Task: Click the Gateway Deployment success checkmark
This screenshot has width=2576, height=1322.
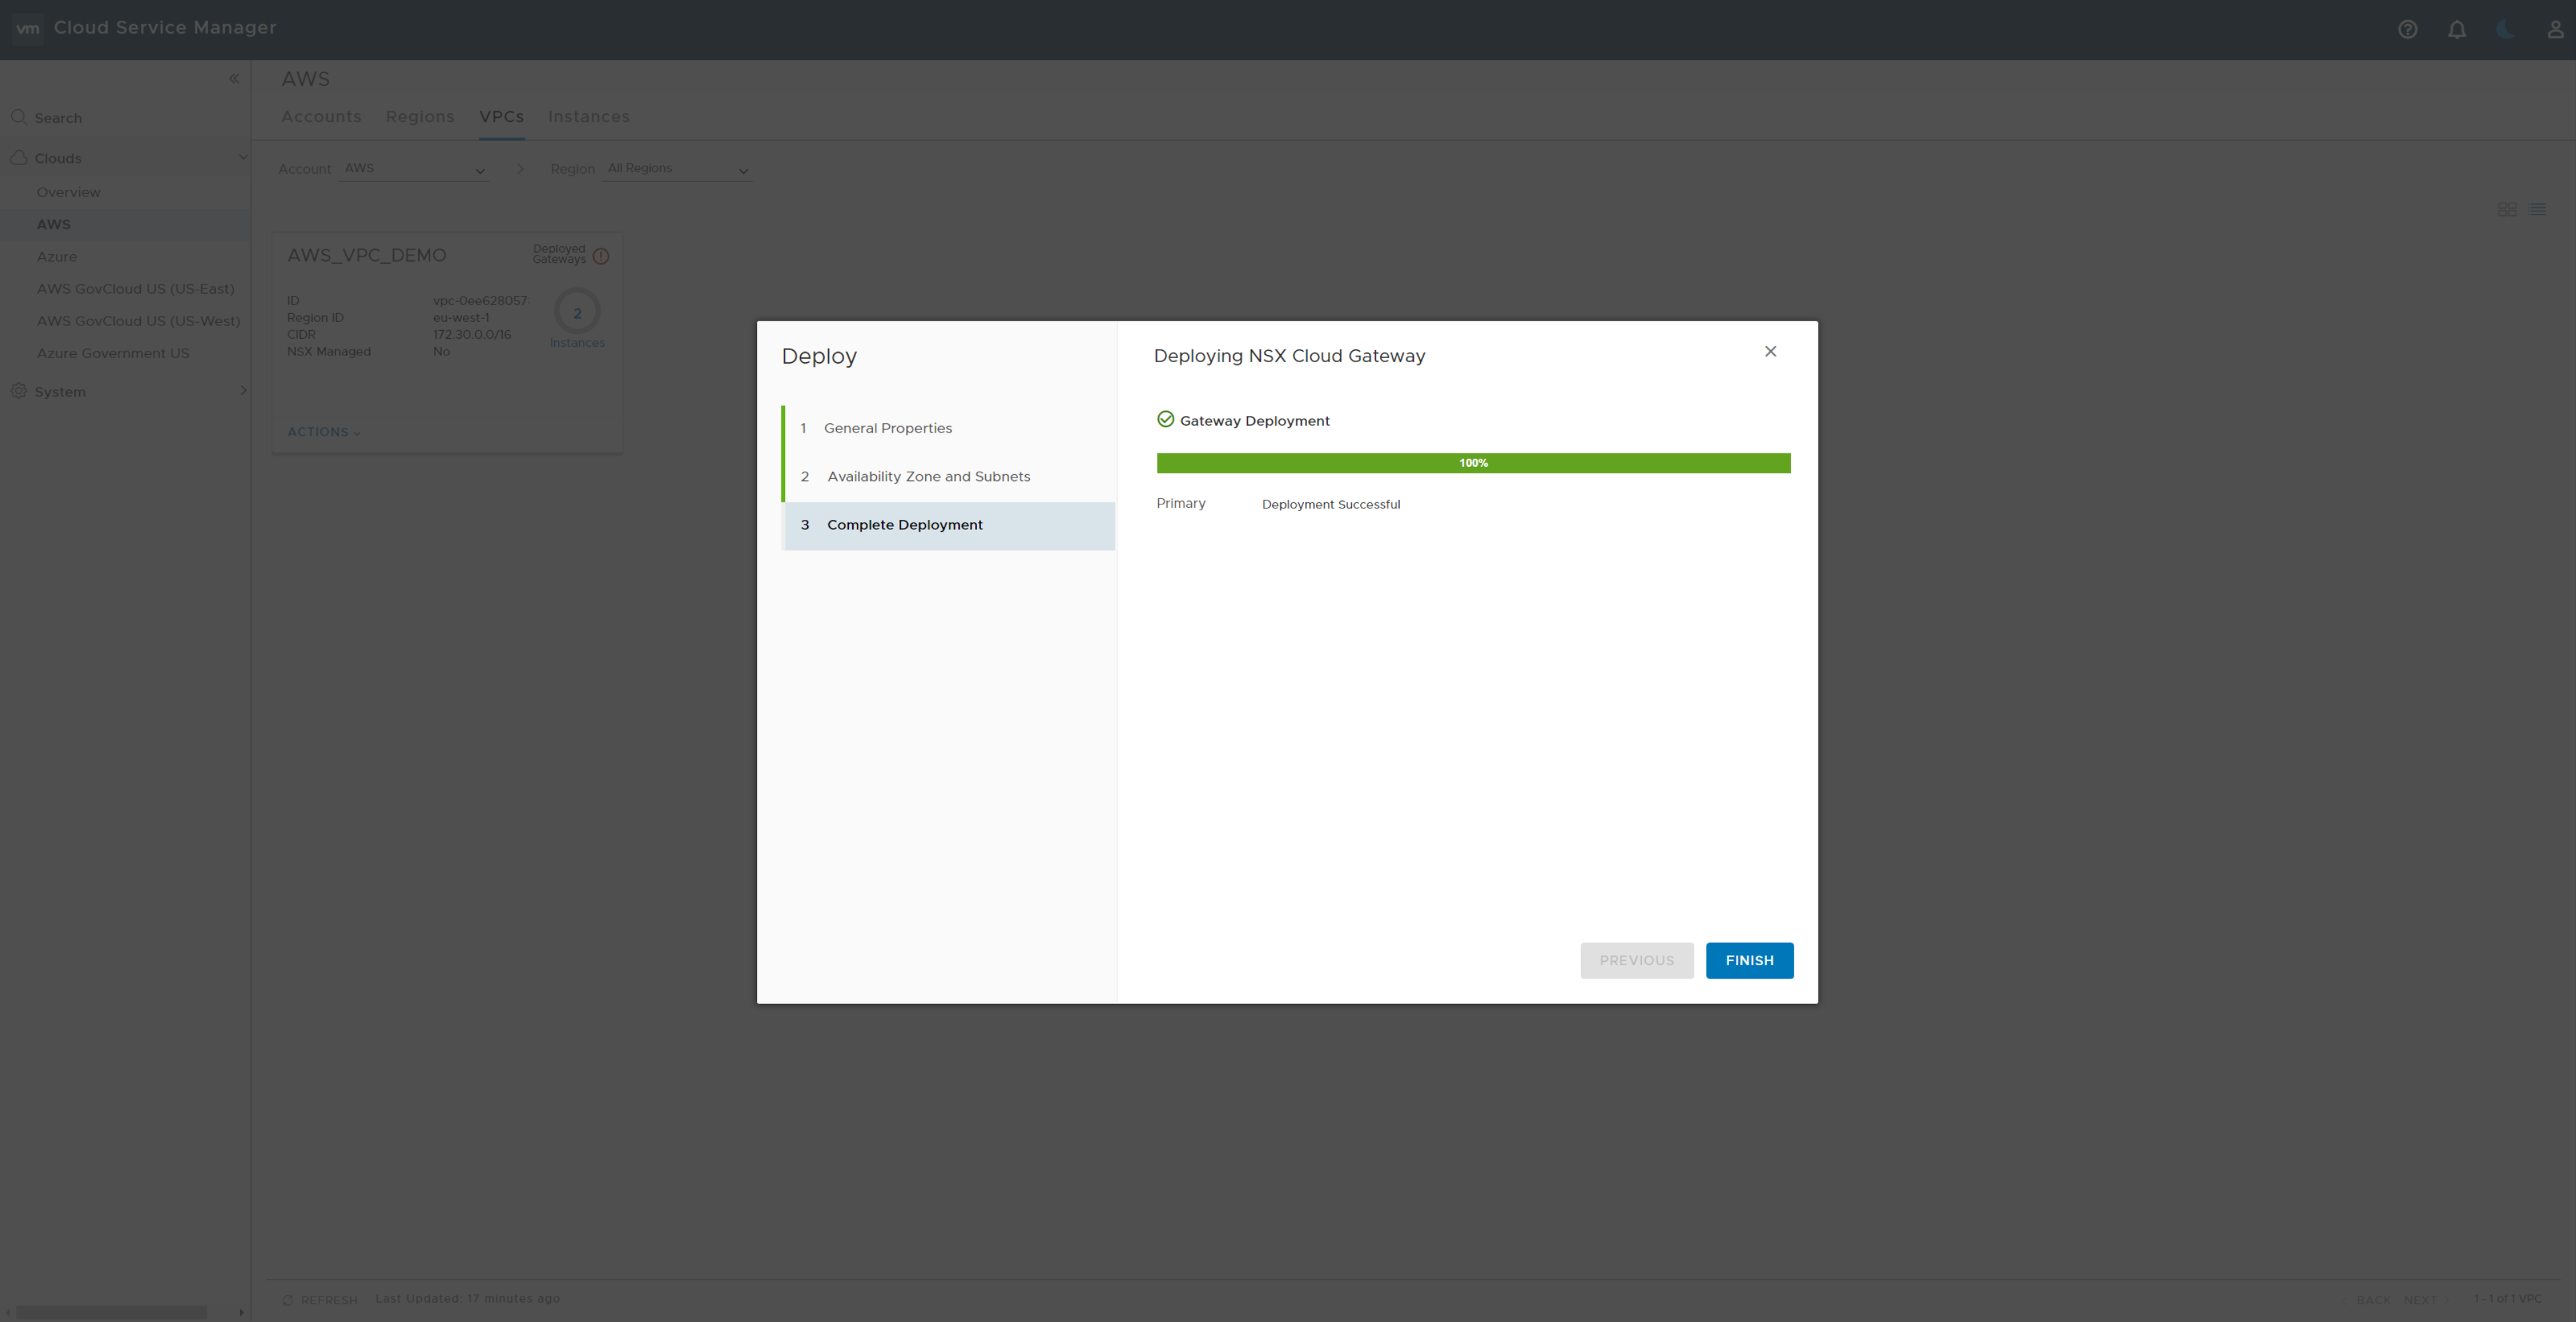Action: [x=1165, y=420]
